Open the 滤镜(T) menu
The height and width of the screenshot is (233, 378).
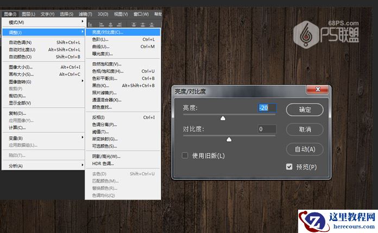(85, 14)
